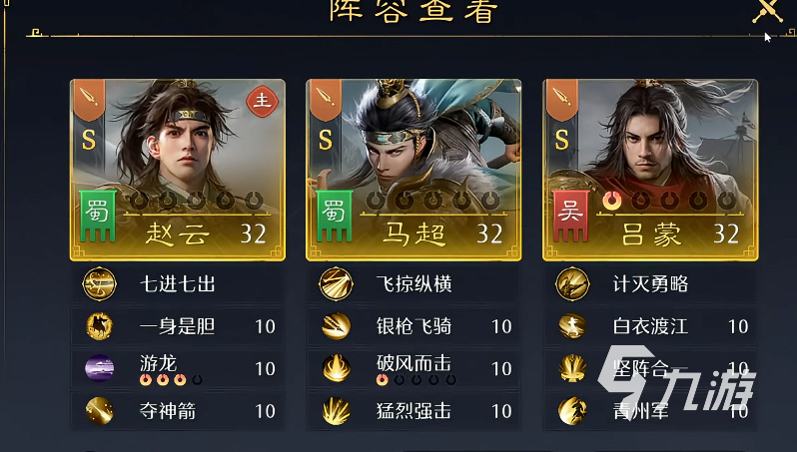Click the green 蜀 faction banner on 马超

tap(334, 216)
